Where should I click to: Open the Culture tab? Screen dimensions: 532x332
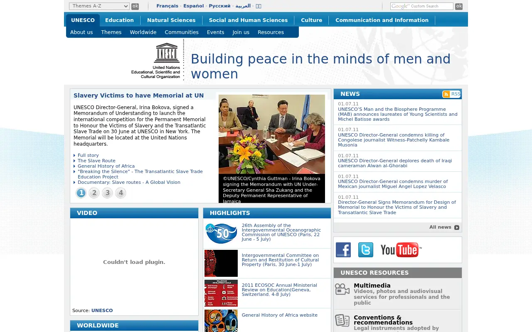[312, 20]
